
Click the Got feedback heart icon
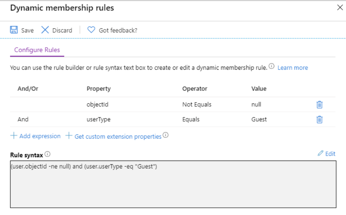click(x=91, y=30)
